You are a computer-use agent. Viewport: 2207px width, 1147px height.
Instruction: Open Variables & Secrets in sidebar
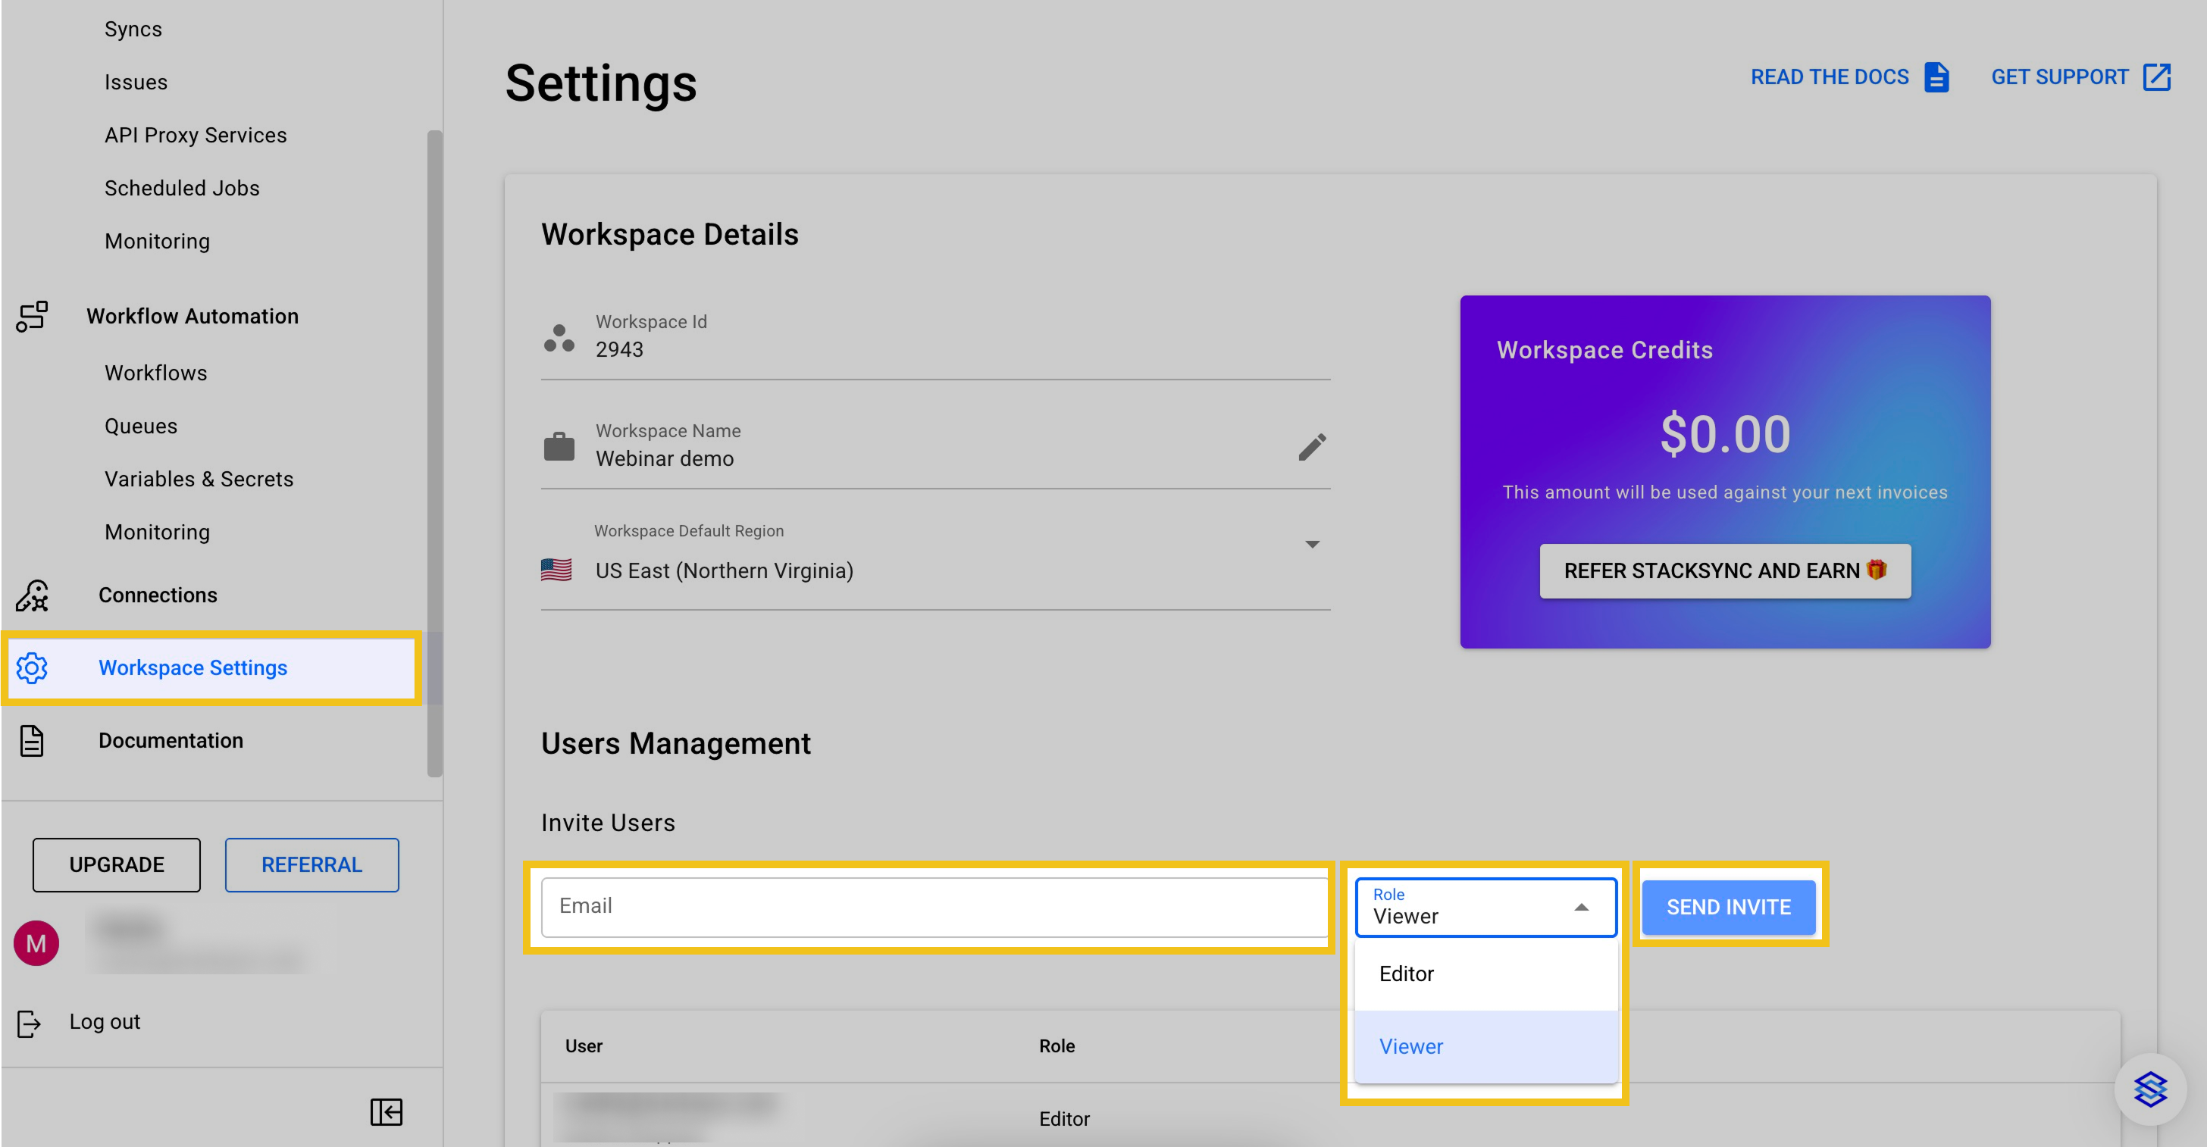click(199, 479)
